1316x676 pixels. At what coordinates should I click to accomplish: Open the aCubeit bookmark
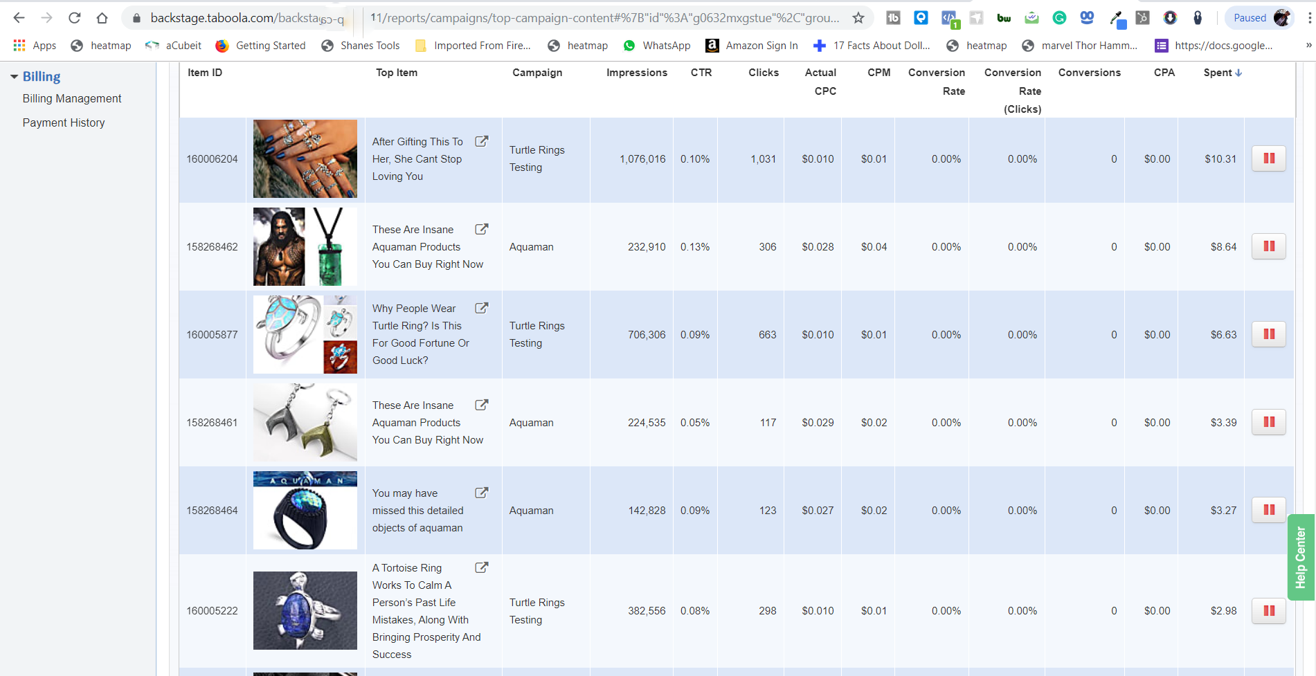(x=173, y=46)
